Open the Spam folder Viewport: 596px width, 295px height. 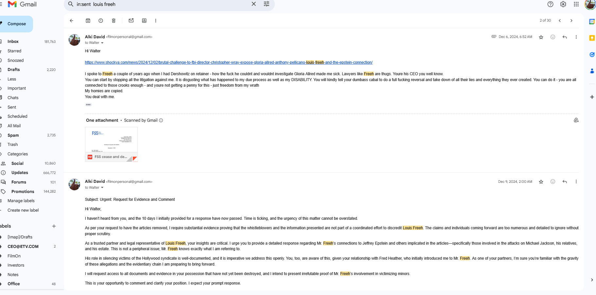(x=13, y=135)
